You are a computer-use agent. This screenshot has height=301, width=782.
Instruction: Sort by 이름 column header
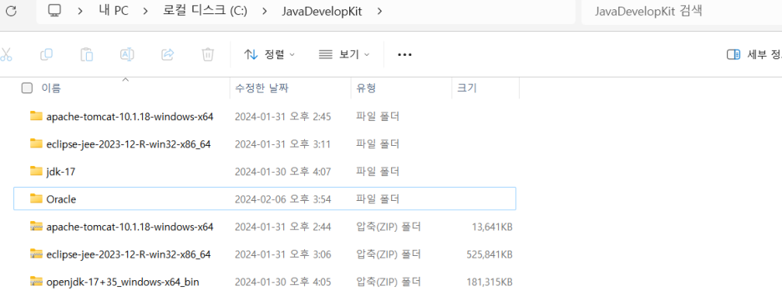pos(51,88)
